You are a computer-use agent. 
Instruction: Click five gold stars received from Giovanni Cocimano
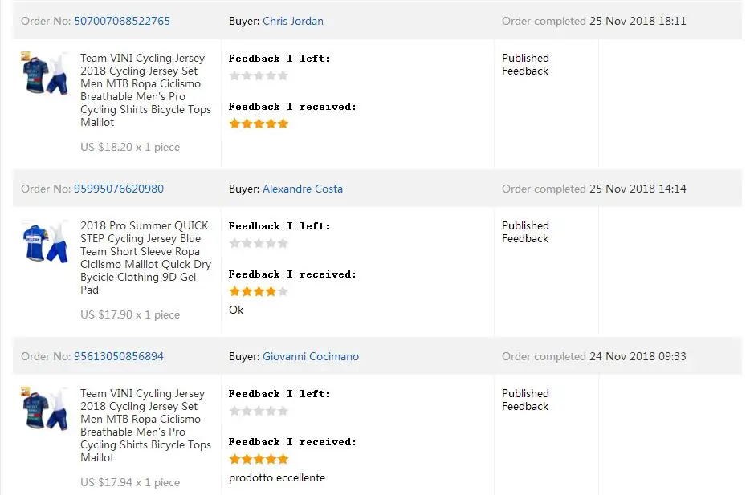pyautogui.click(x=259, y=459)
